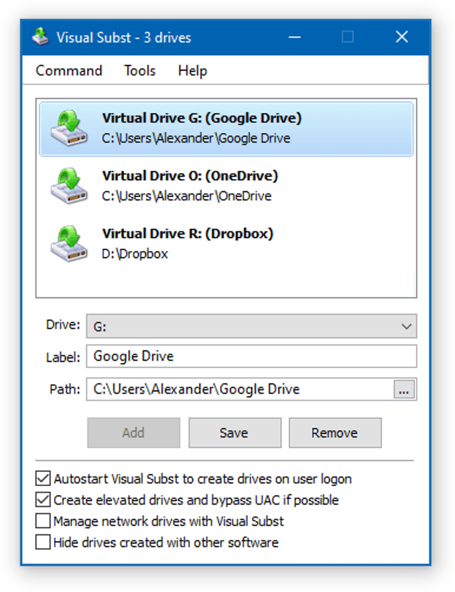Click the D:\Dropbox path text
This screenshot has height=592, width=455.
tap(135, 254)
